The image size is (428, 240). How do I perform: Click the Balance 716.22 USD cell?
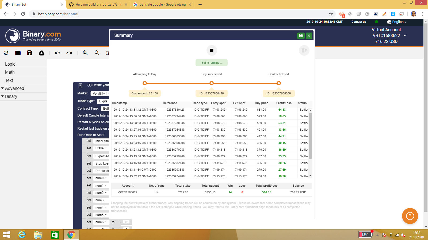298,192
